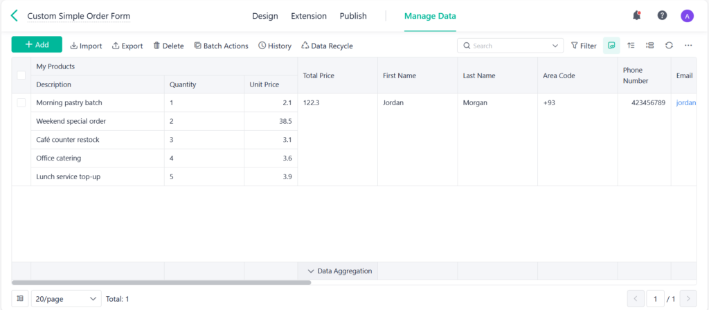Open the 20/page size dropdown

(66, 299)
